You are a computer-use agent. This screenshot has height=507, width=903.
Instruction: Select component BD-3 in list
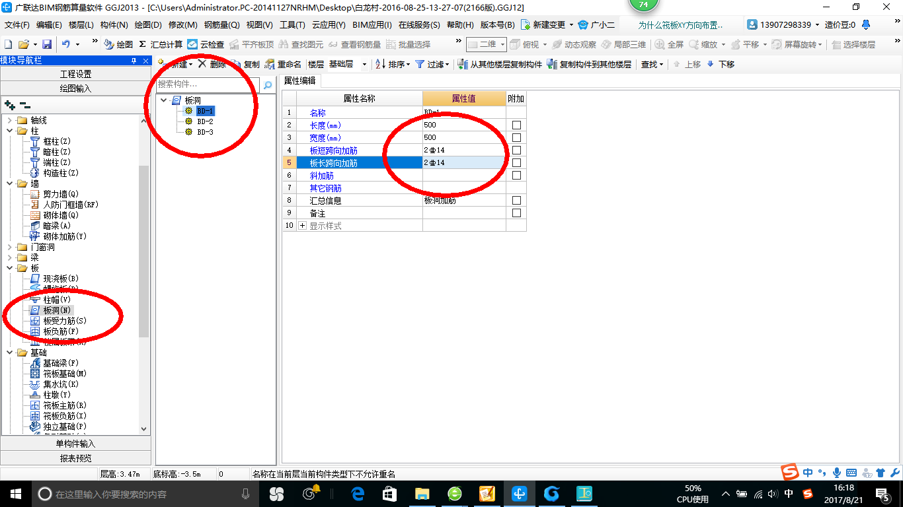(x=205, y=132)
